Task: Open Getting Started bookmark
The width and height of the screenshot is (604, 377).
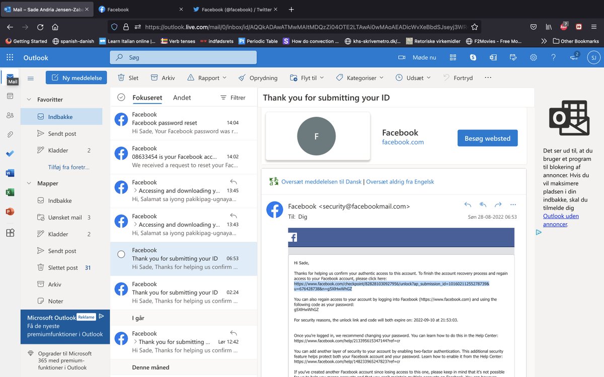Action: 26,41
